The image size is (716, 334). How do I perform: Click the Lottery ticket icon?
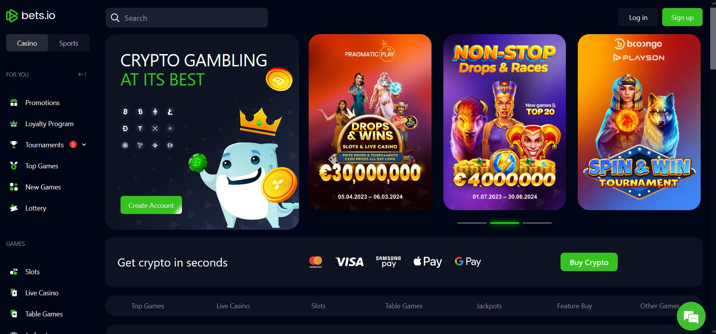pyautogui.click(x=14, y=208)
